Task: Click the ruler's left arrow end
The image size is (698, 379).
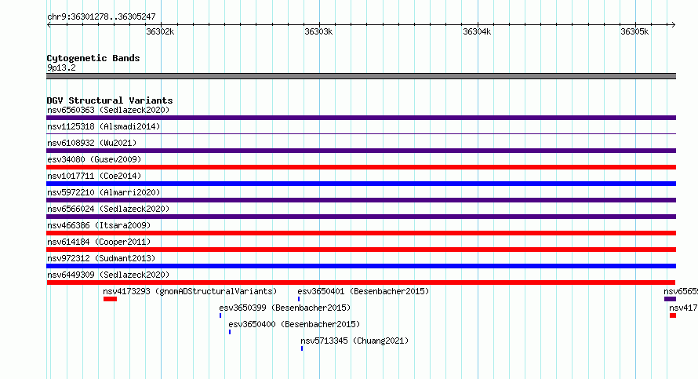Action: click(x=49, y=24)
